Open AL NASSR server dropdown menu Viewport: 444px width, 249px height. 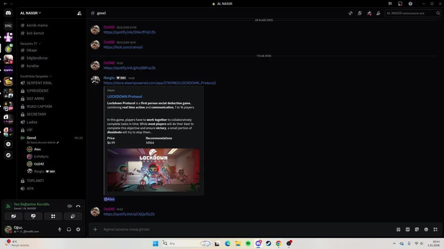pyautogui.click(x=31, y=13)
